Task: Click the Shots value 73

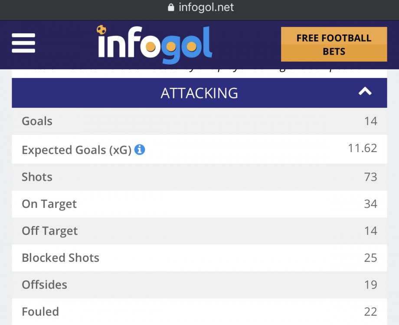Action: click(x=370, y=177)
